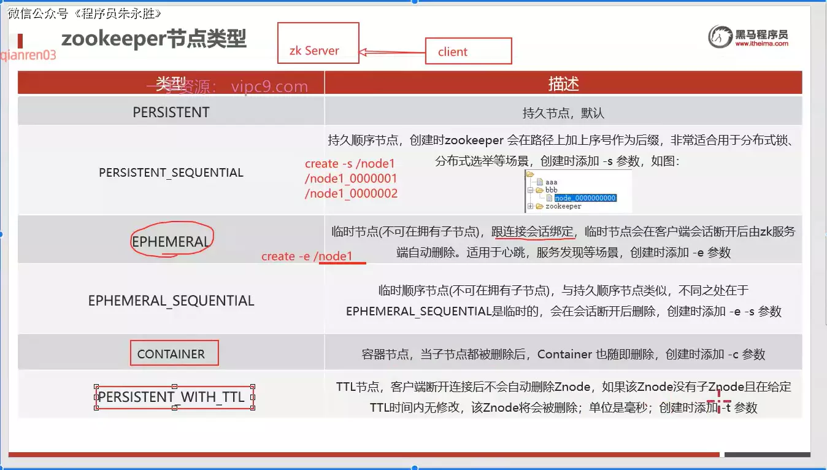Select the zk Server text box
Viewport: 827px width, 470px height.
pos(318,42)
